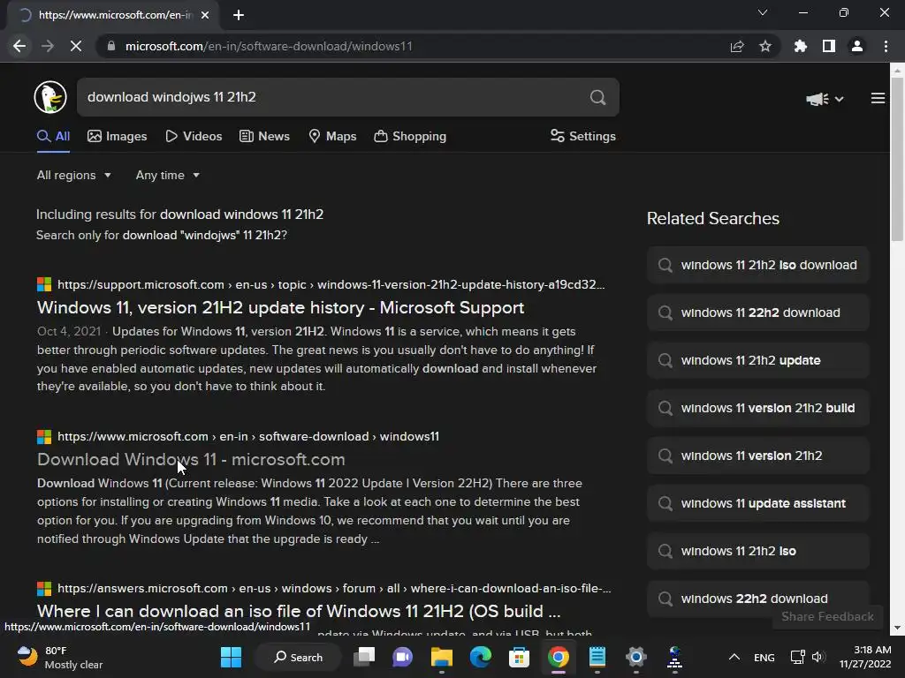Open File Explorer from taskbar
This screenshot has height=678, width=905.
pos(442,657)
